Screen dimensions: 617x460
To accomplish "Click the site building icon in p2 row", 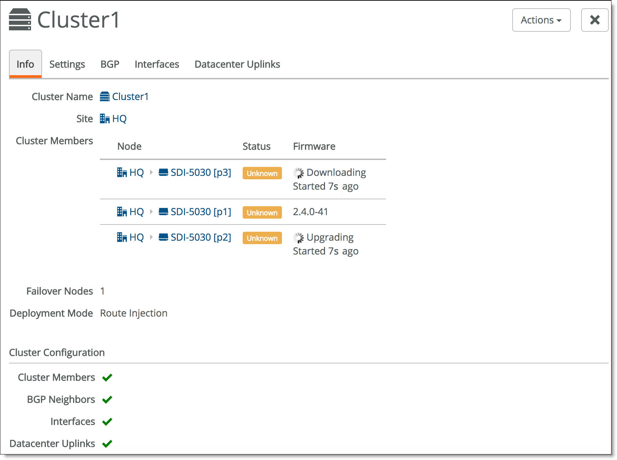I will click(x=122, y=237).
